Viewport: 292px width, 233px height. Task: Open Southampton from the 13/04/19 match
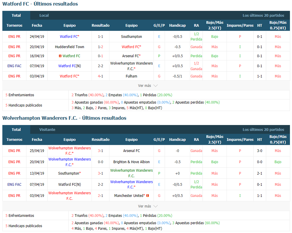(x=69, y=173)
